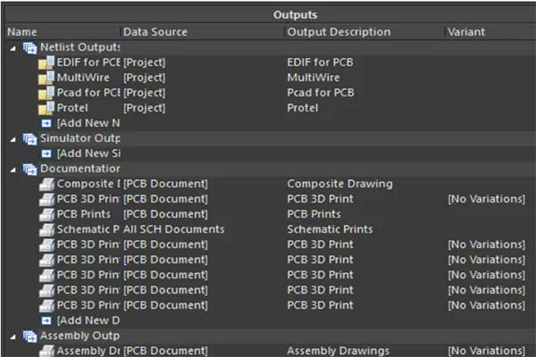Collapse the Simulator Outputs group
Screen dimensions: 536x357
click(13, 138)
